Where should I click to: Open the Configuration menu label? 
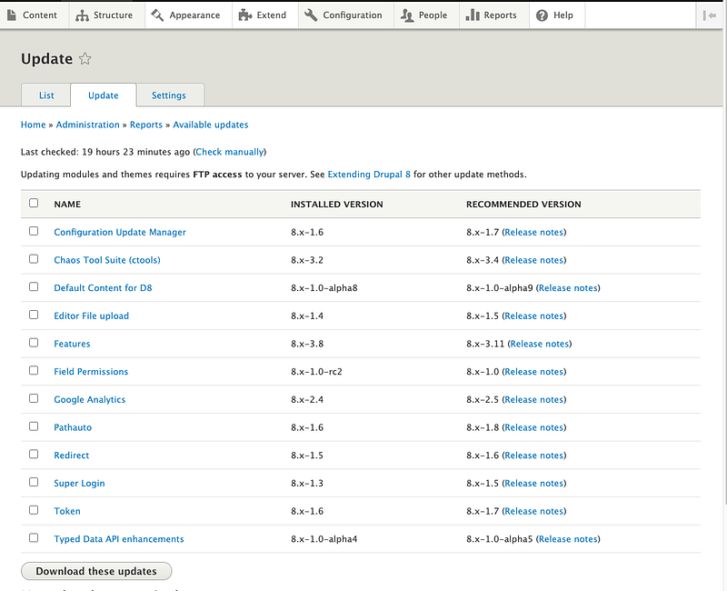pos(353,15)
